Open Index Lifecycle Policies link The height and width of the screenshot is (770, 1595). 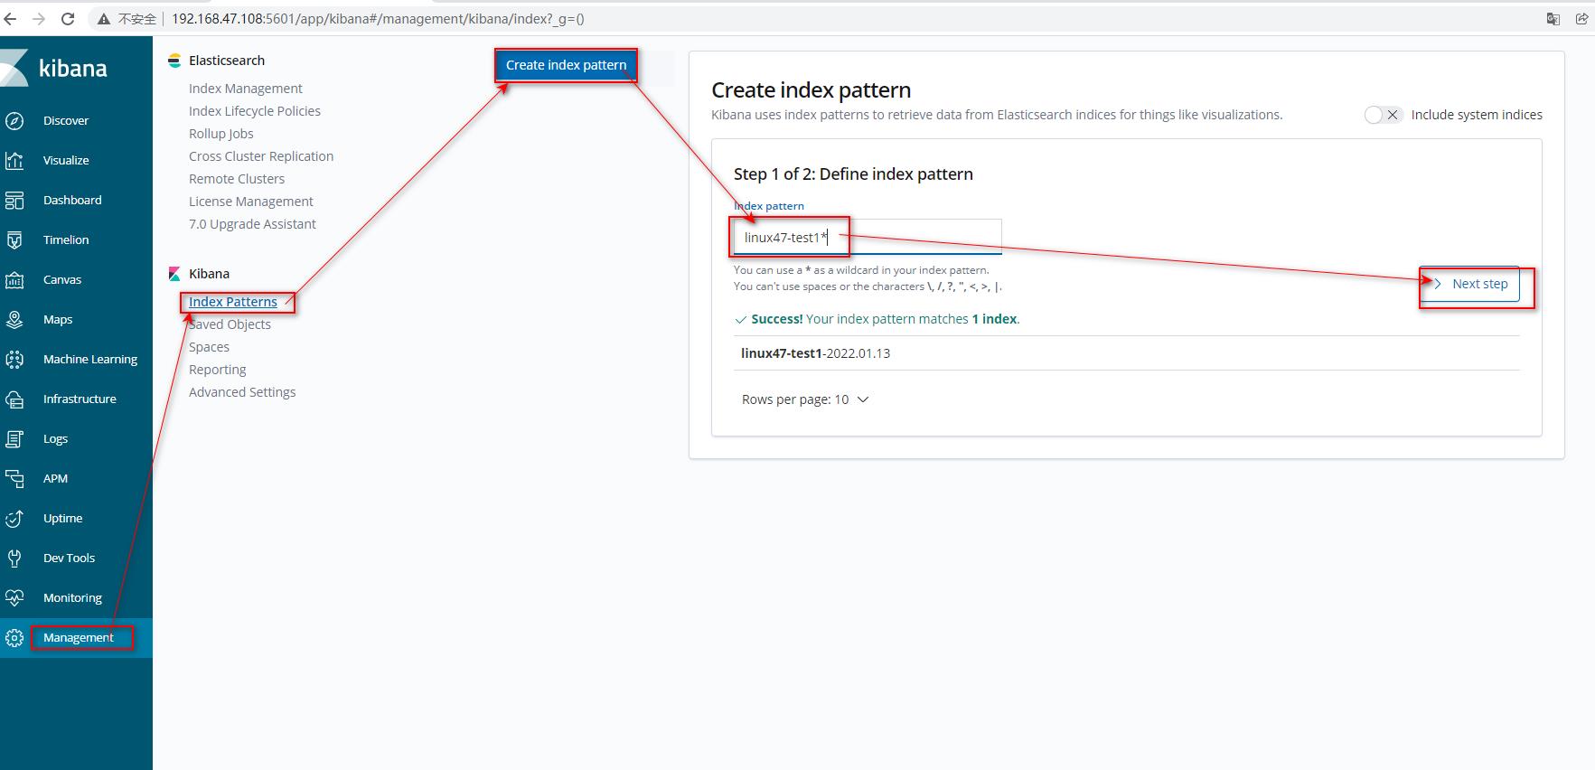pos(255,111)
